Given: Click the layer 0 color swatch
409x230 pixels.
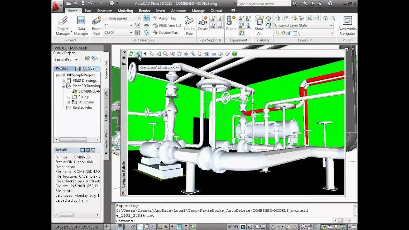Looking at the screenshot, I should pyautogui.click(x=295, y=33).
